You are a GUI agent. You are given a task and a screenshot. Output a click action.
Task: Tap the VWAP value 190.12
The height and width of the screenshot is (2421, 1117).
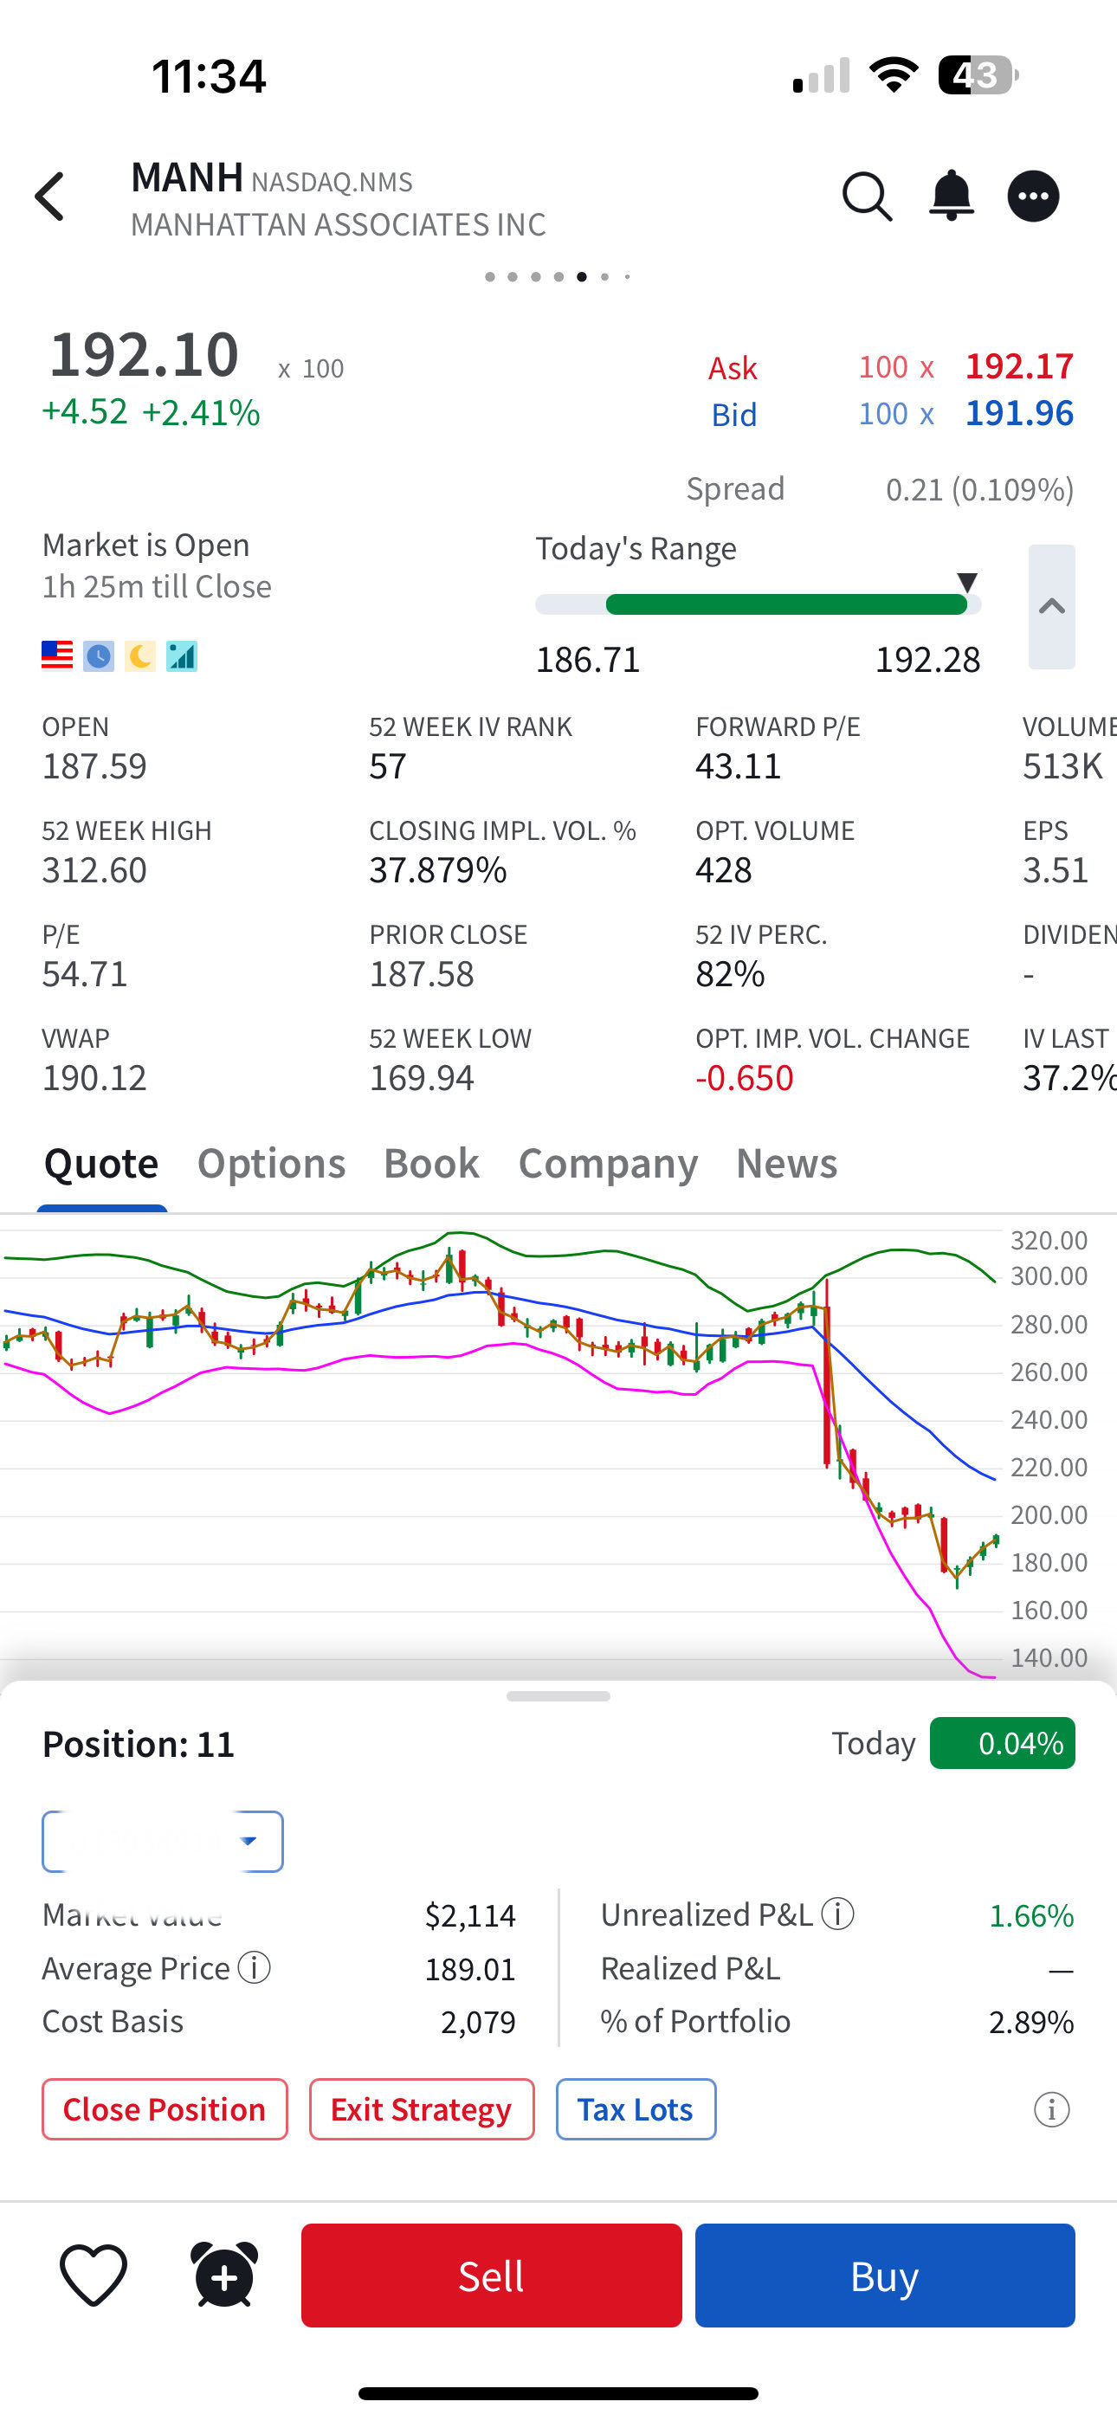(94, 1078)
